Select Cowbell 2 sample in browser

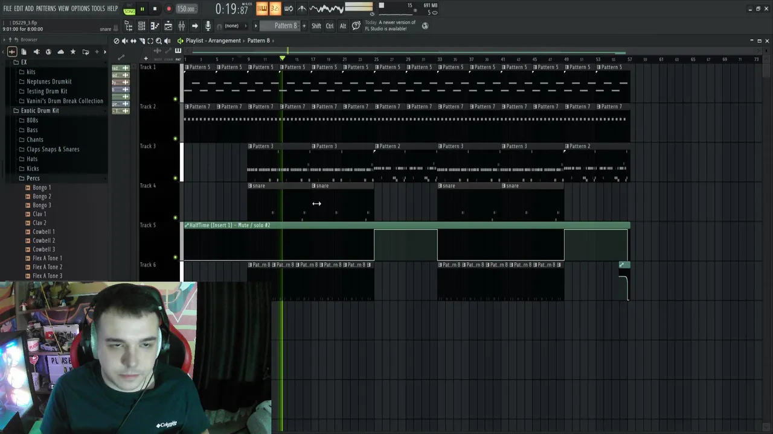point(43,241)
